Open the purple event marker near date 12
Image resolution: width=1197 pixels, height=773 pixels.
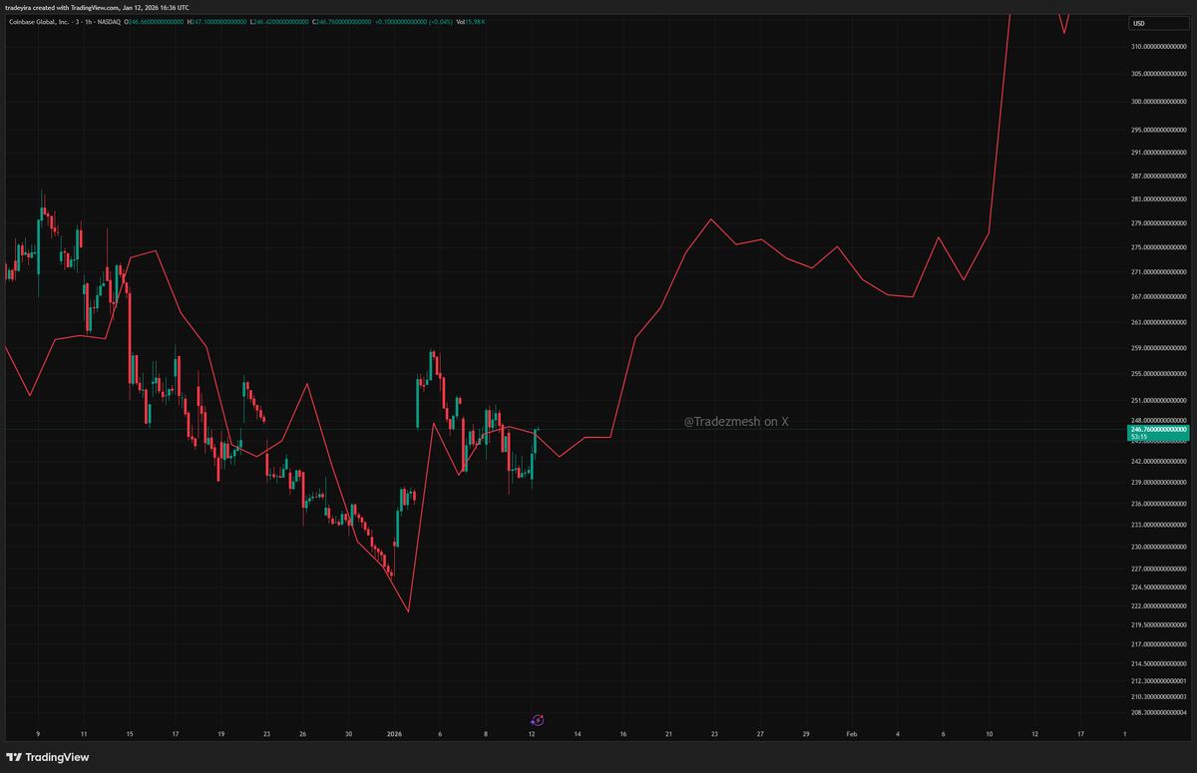pos(537,719)
